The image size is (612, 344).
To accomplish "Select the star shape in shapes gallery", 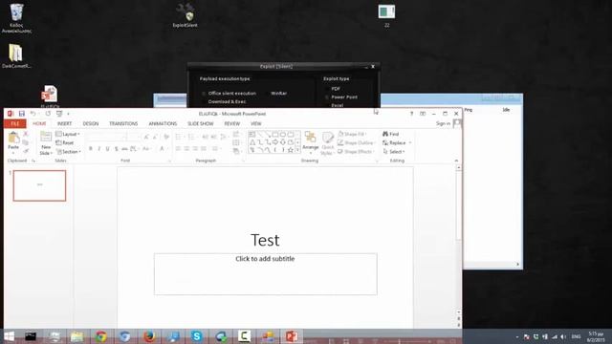I will point(291,150).
